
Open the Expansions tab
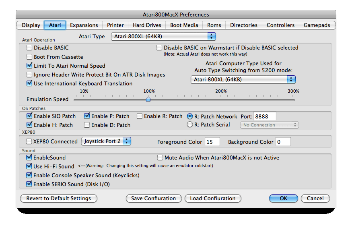pyautogui.click(x=84, y=25)
